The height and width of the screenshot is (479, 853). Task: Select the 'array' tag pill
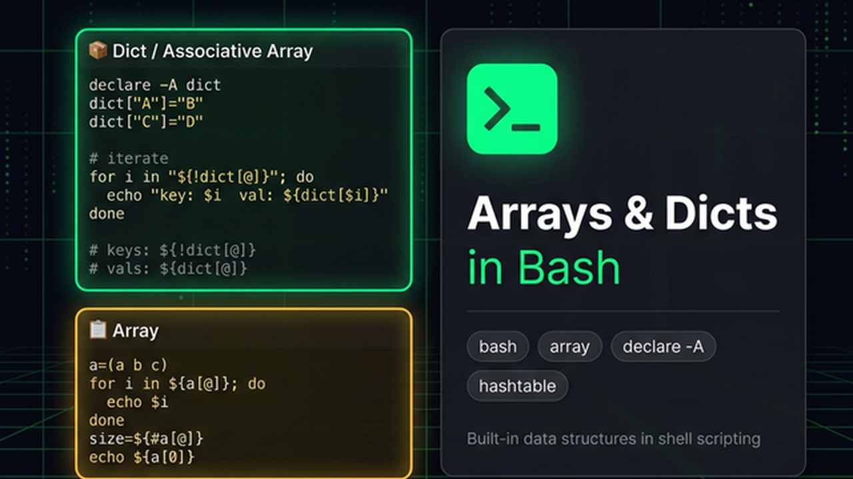point(570,347)
